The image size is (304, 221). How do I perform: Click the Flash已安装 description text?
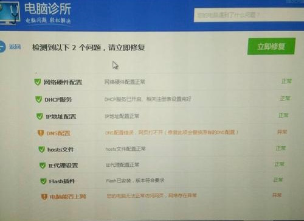coord(135,180)
